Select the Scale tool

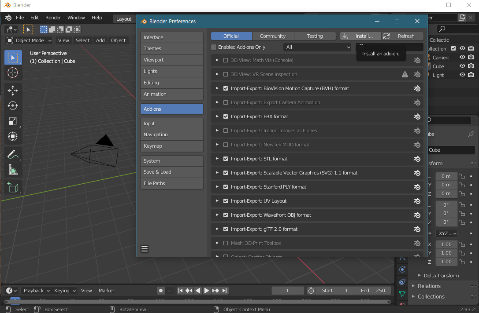(x=13, y=121)
